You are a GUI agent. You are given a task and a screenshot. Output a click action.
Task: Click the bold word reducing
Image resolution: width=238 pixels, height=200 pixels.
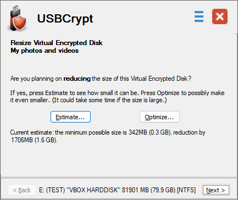(x=77, y=79)
